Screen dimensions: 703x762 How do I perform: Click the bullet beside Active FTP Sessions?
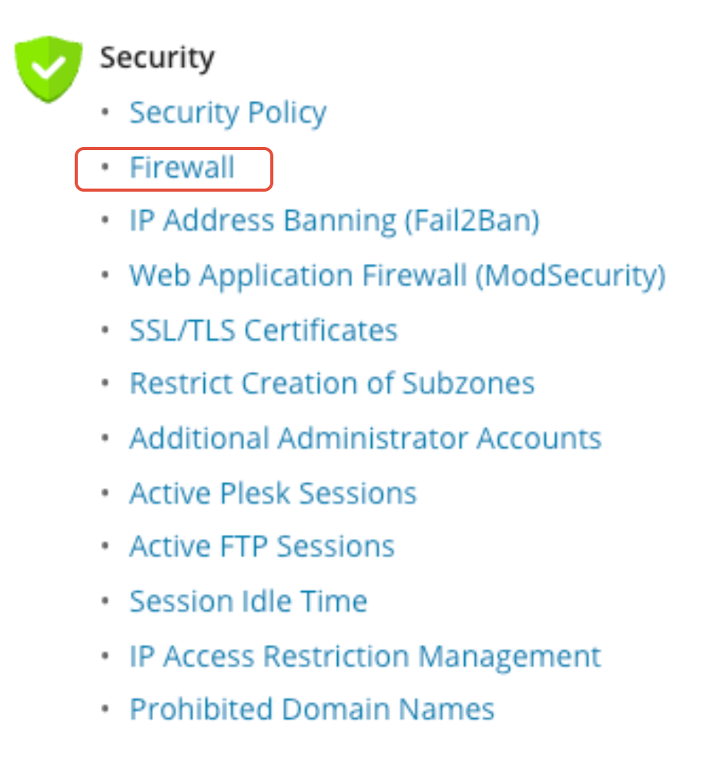(105, 546)
